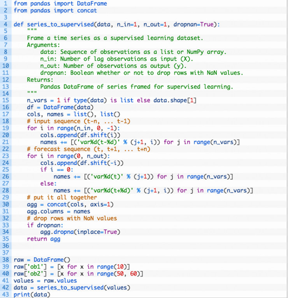Click '# drop rows with NaN values' comment
Screen dimensions: 288x298
(x=72, y=219)
